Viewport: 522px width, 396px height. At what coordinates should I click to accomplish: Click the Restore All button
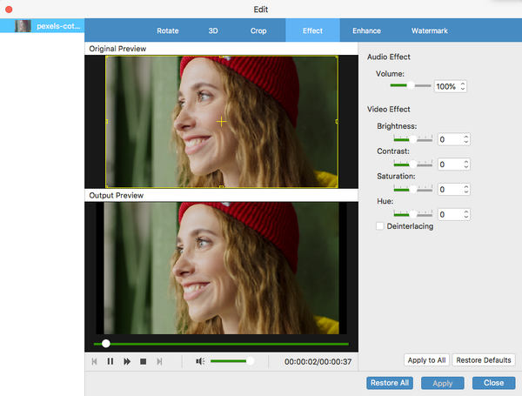(390, 383)
